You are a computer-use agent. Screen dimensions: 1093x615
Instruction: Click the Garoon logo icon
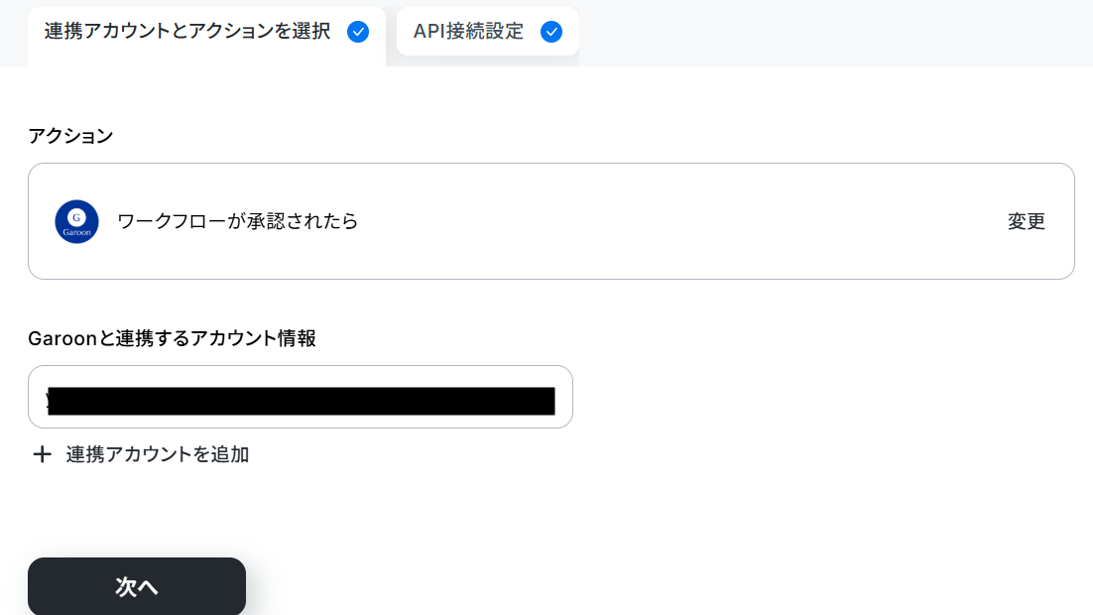pyautogui.click(x=76, y=222)
